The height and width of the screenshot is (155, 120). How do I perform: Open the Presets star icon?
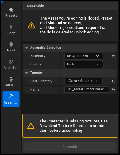(11, 10)
